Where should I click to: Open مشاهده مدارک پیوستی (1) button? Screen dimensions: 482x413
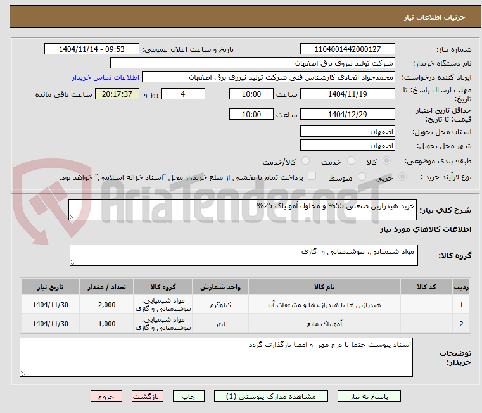click(271, 396)
